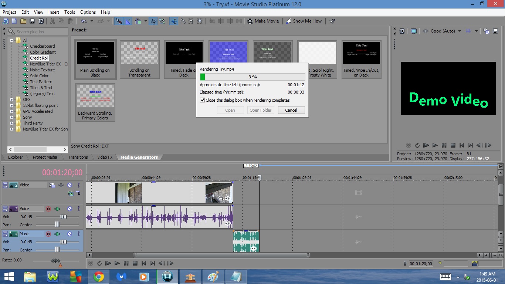Switch to the Transitions tab
Screen dimensions: 505x284
click(x=78, y=157)
